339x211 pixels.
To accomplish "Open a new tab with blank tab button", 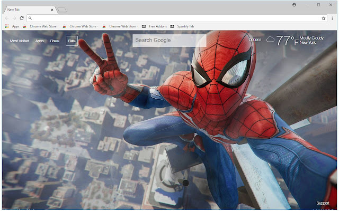I will (x=62, y=9).
